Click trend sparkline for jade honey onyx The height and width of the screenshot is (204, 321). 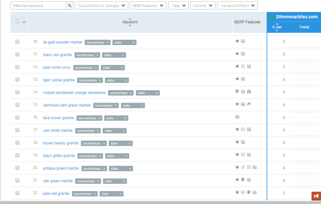(x=305, y=67)
